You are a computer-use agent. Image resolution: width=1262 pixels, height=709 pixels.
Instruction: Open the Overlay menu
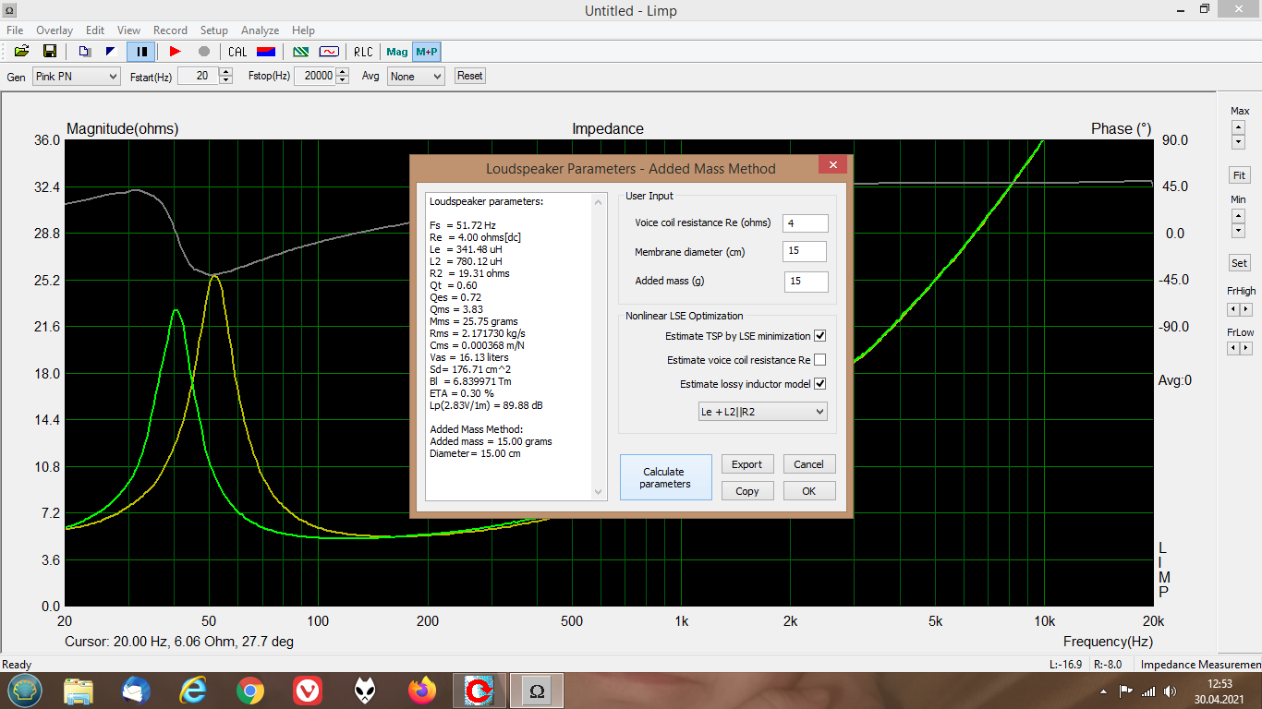pos(55,30)
